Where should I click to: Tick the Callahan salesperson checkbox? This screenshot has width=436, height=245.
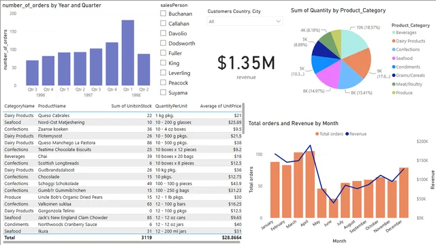pos(163,23)
